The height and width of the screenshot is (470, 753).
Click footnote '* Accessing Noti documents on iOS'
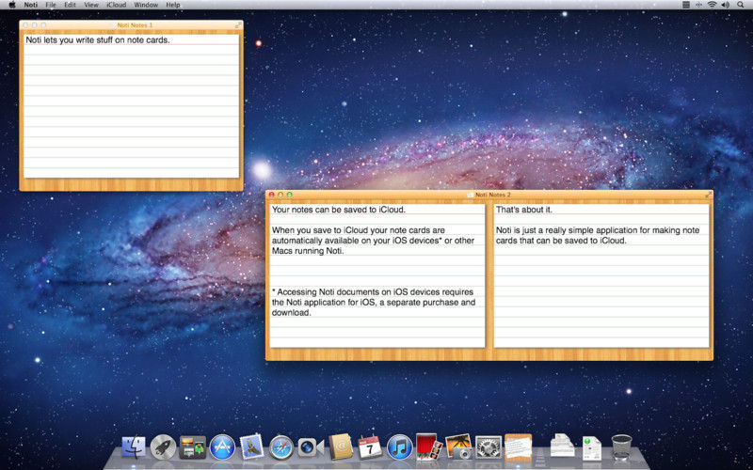[x=374, y=302]
